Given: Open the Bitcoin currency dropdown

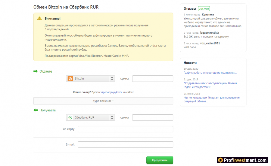Looking at the screenshot, I should [90, 79].
